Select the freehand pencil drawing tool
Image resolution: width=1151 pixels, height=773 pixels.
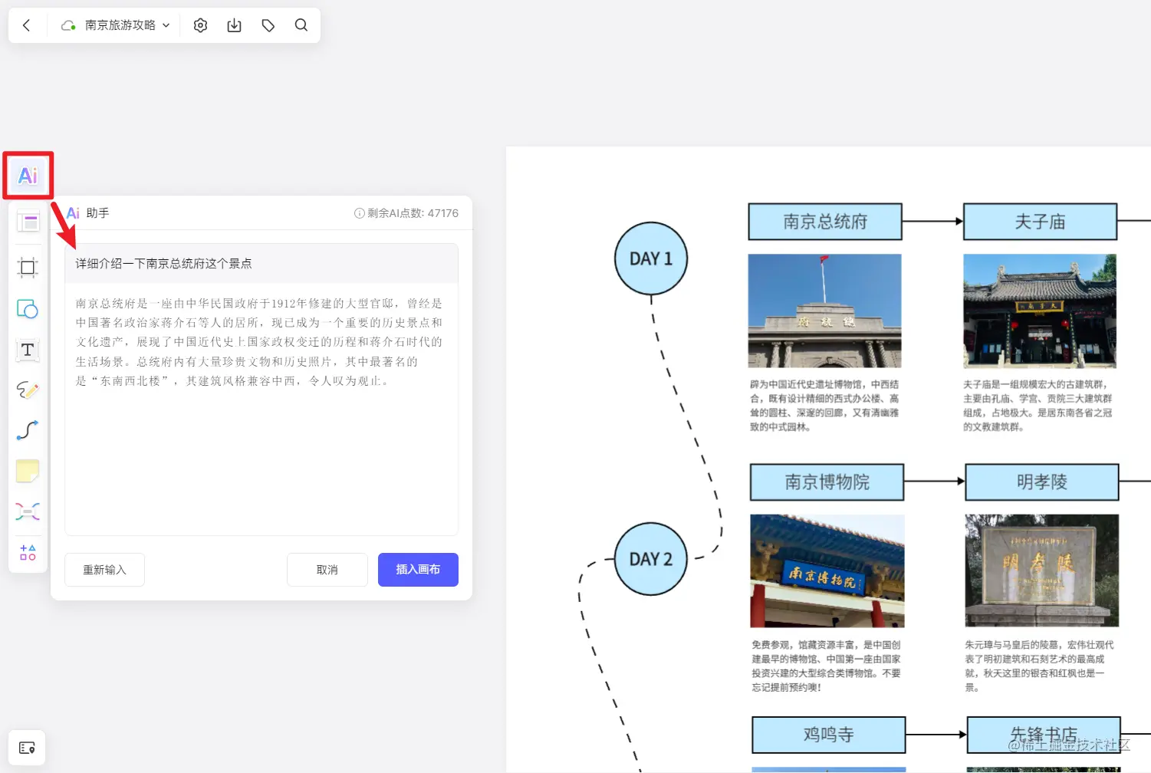coord(28,390)
